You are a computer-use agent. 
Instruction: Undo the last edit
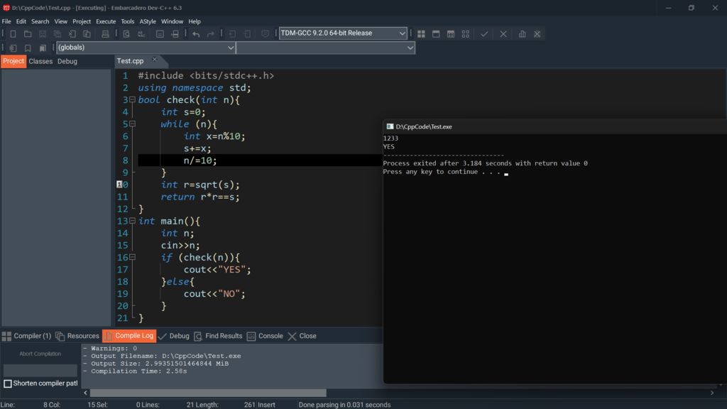(196, 34)
